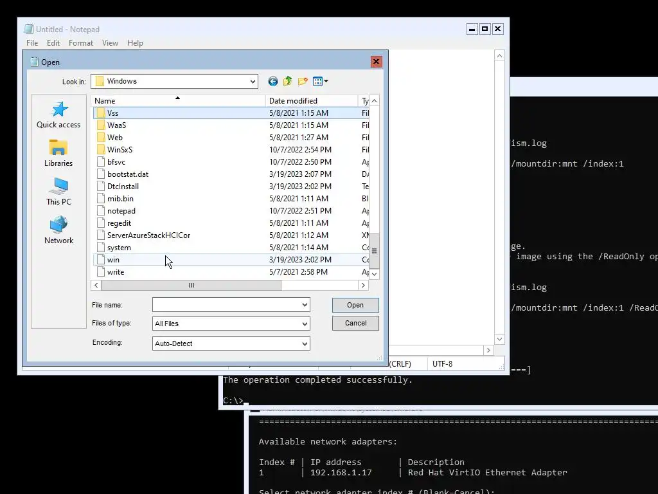Select the win file icon

[100, 260]
